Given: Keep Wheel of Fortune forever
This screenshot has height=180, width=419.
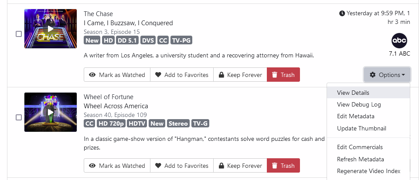Looking at the screenshot, I should pyautogui.click(x=239, y=166).
